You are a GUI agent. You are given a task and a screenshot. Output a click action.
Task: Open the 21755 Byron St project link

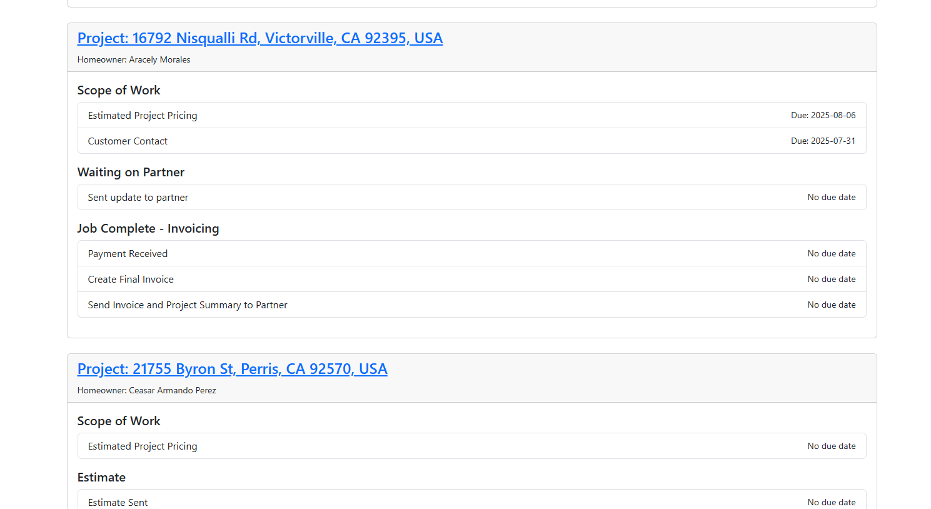232,369
